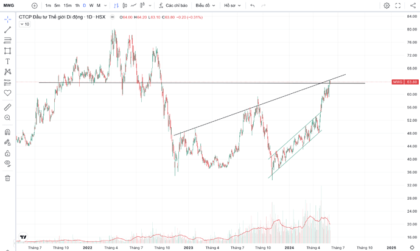420x251 pixels.
Task: Open the favorites heart icon
Action: pos(7,93)
